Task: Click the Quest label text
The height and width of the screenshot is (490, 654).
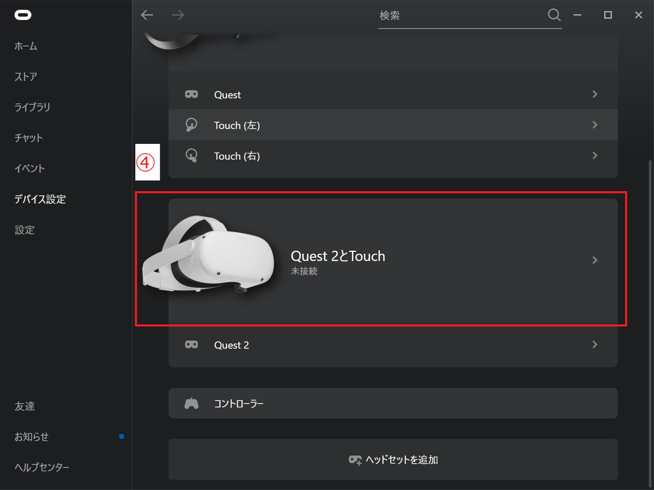Action: 227,95
